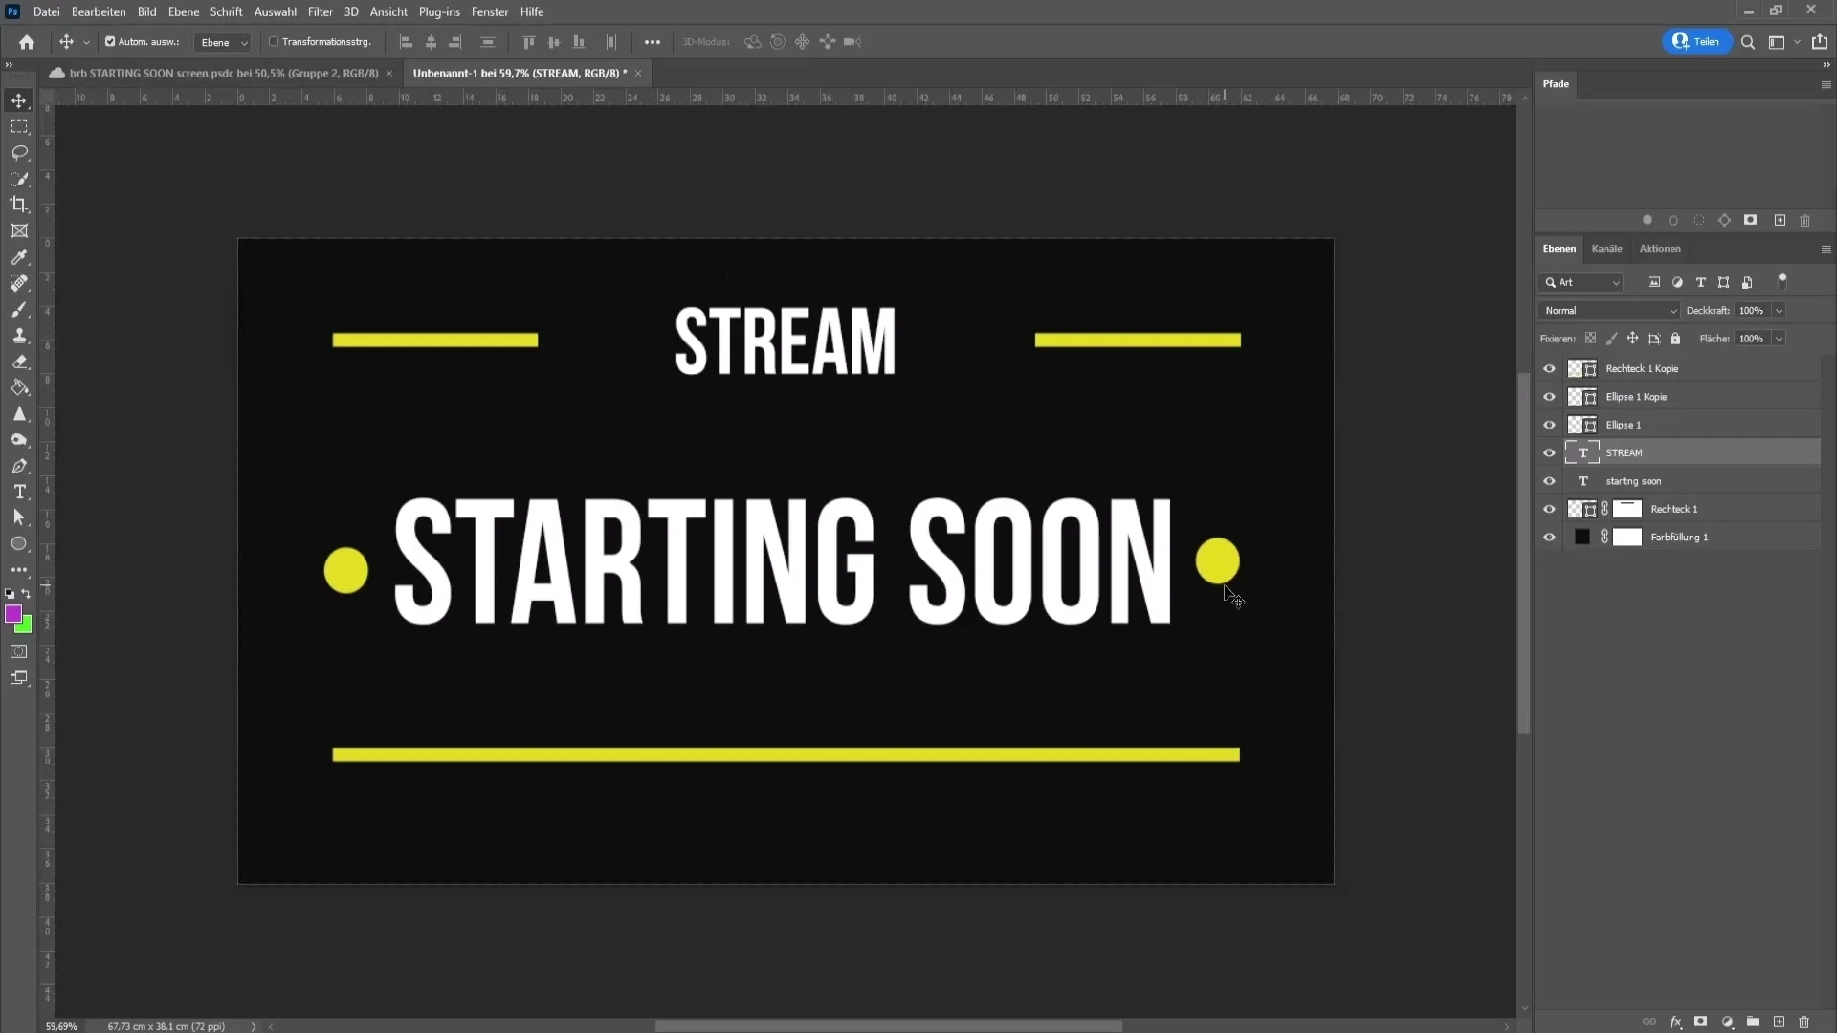The image size is (1837, 1033).
Task: Select the Eyedropper tool
Action: tap(19, 258)
